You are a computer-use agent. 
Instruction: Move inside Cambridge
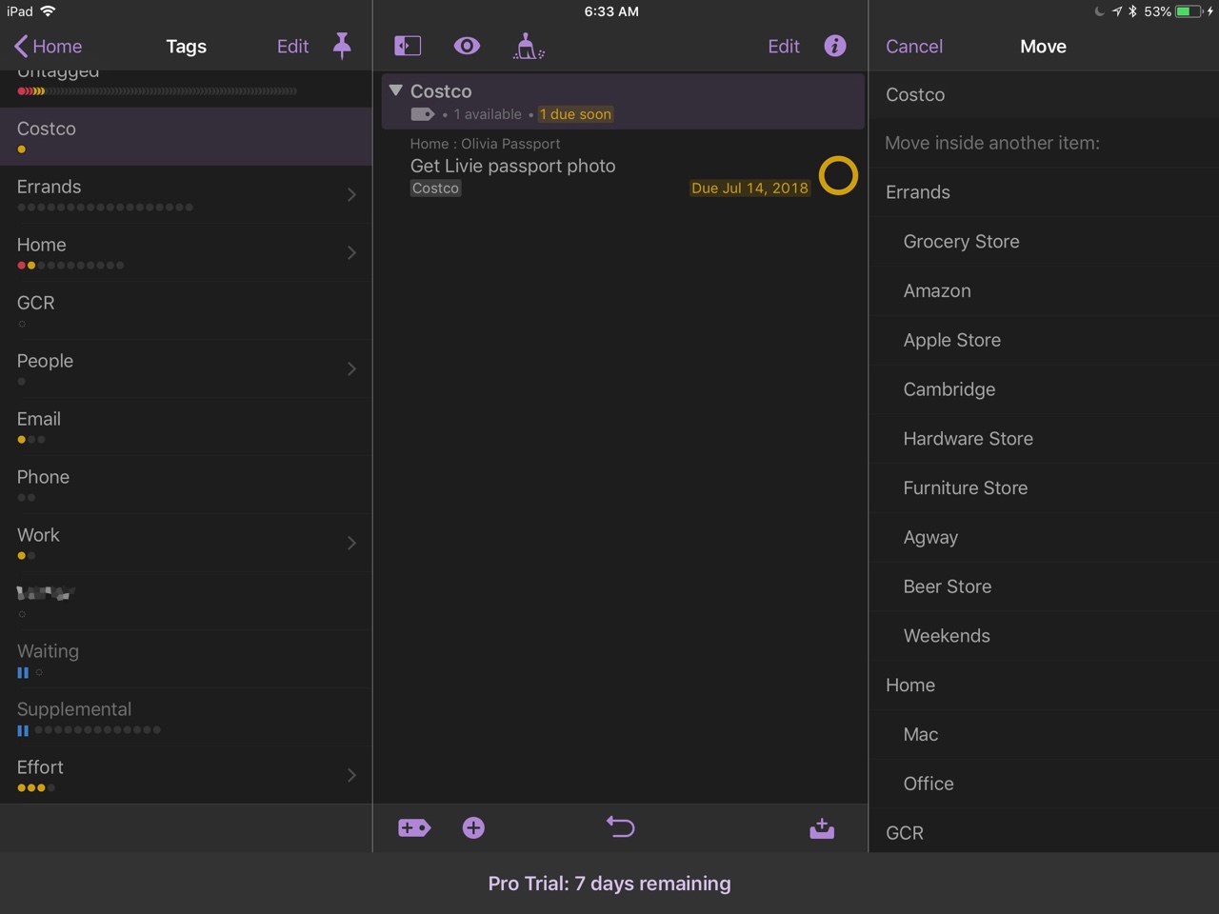pyautogui.click(x=1044, y=389)
